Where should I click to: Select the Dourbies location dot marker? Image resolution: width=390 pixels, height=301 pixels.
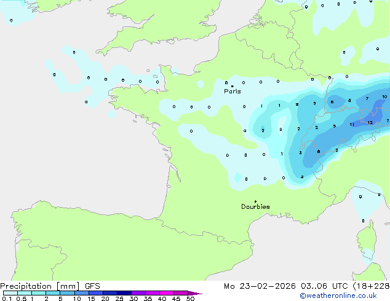[255, 201]
